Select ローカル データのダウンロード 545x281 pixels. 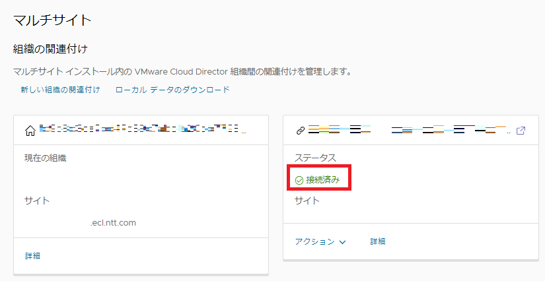172,90
